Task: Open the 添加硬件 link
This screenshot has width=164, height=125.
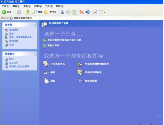Action: click(14, 30)
